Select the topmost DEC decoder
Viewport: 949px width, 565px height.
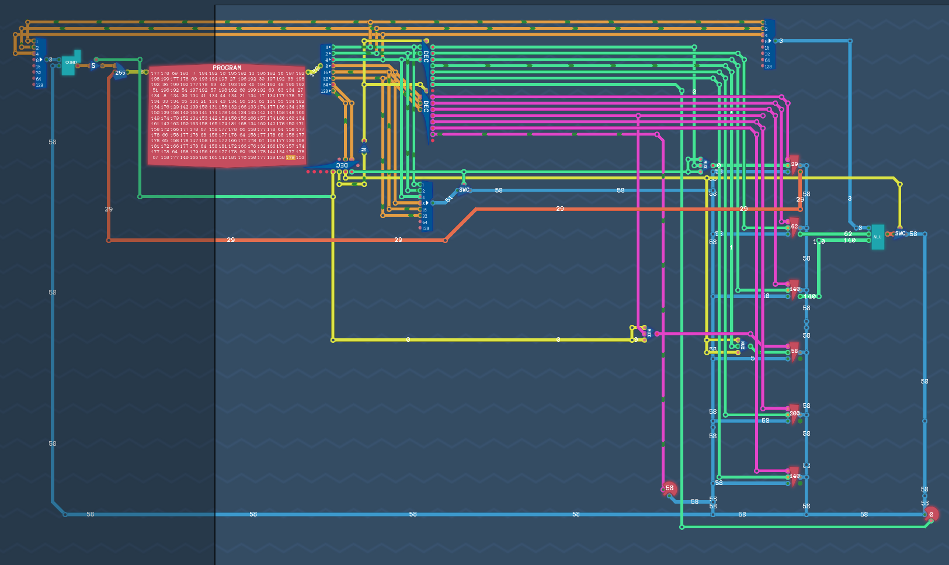426,57
